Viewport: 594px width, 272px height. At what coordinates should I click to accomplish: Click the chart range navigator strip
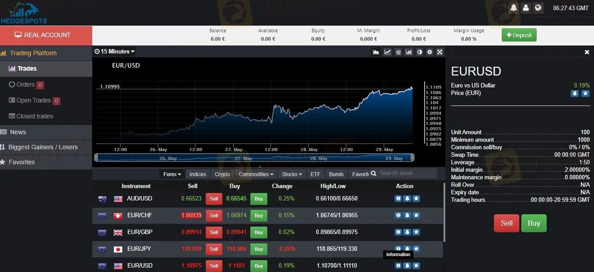[x=254, y=158]
